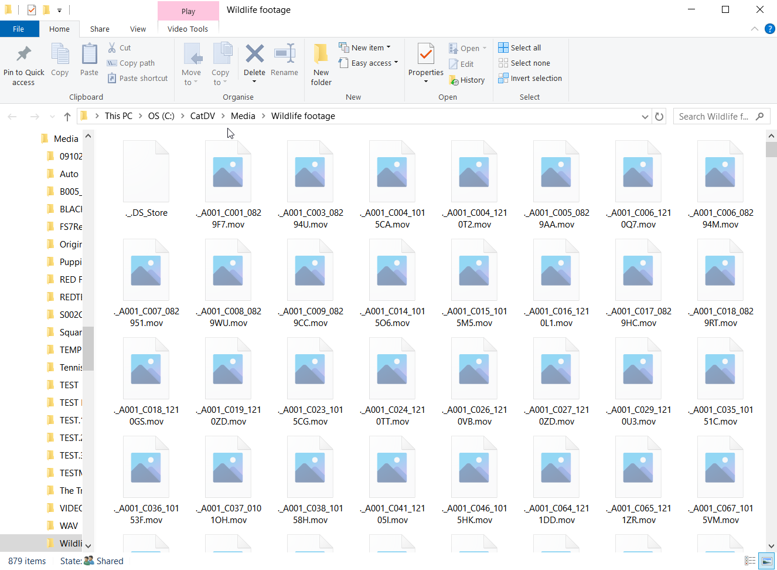The image size is (777, 570).
Task: Select ._A001_C007_082951.mov file
Action: (146, 284)
